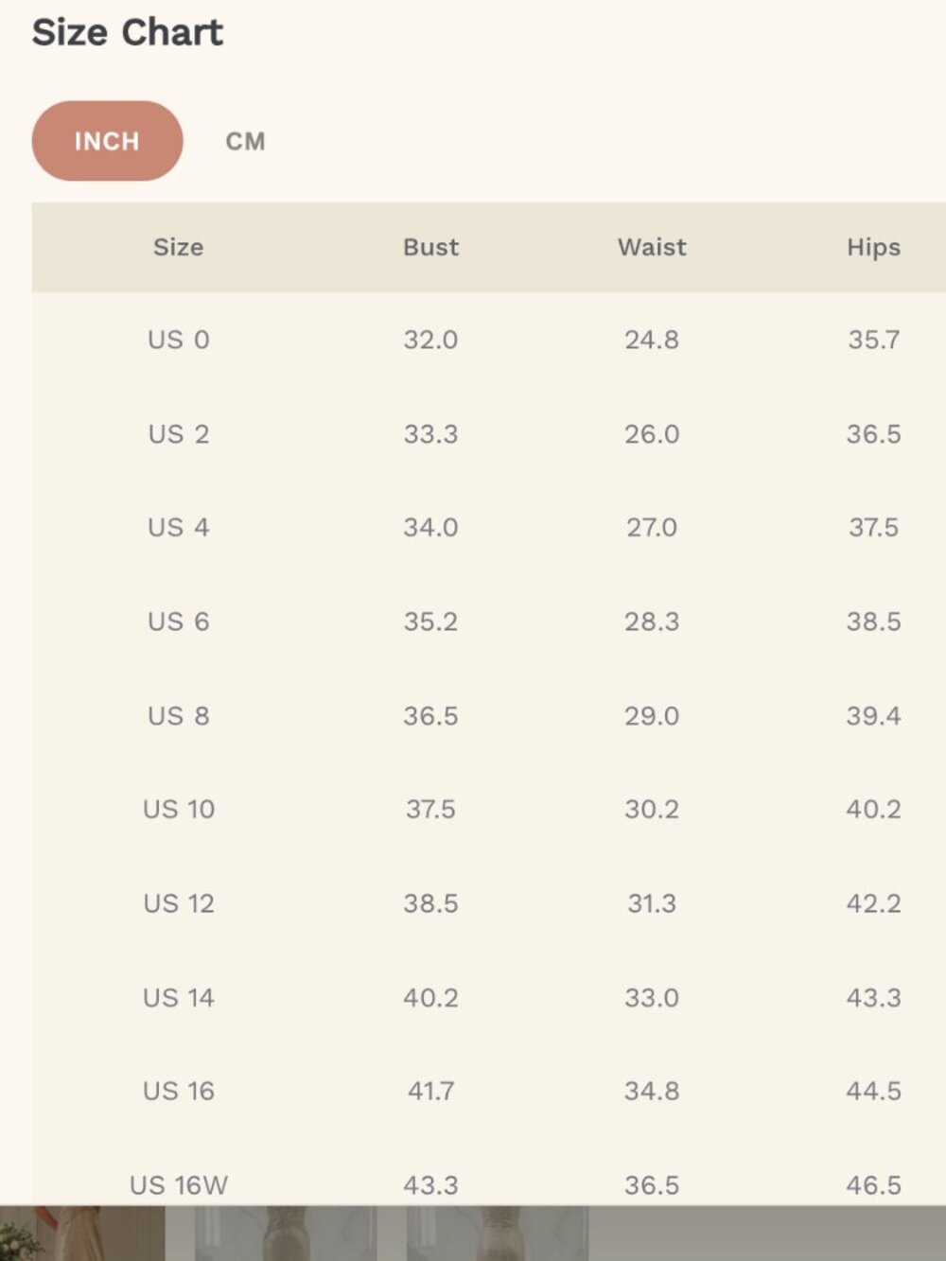Select the US 8 size row
Viewport: 946px width, 1261px height.
point(489,715)
